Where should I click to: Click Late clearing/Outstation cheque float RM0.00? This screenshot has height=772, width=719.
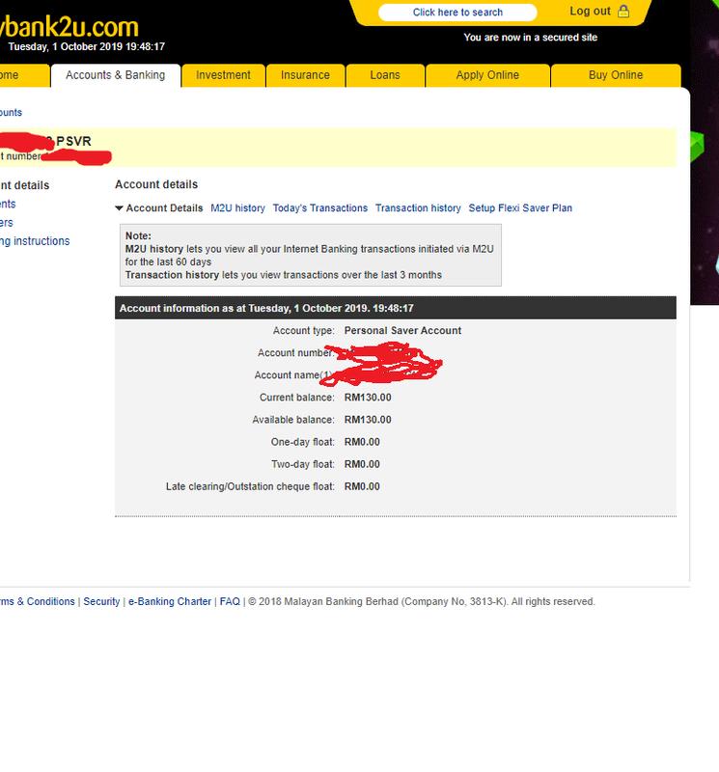pyautogui.click(x=362, y=486)
